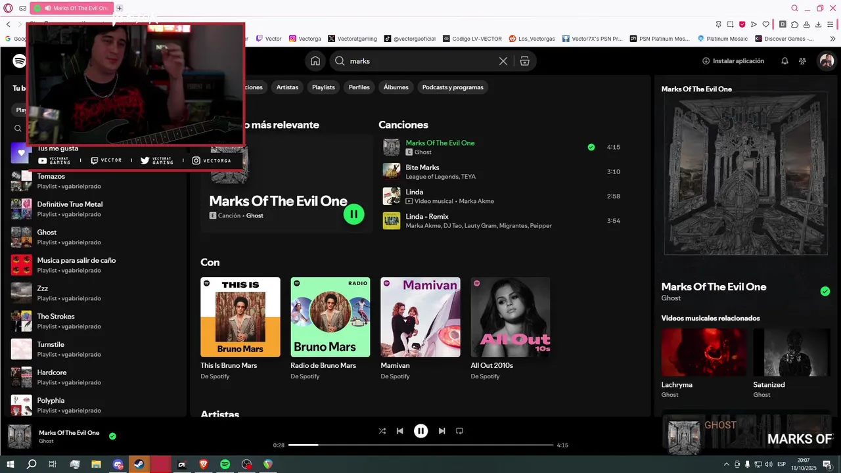Open the Ghost artist link under top result
Image resolution: width=841 pixels, height=473 pixels.
(x=255, y=215)
